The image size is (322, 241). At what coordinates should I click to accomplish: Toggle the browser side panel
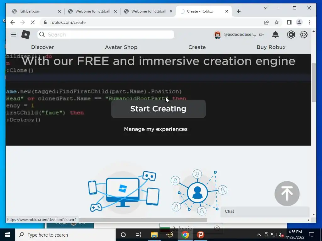(x=289, y=22)
